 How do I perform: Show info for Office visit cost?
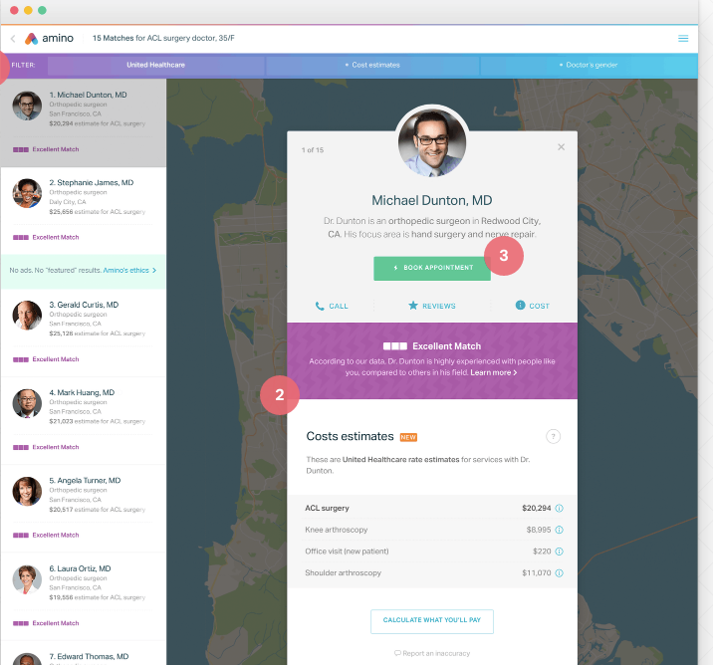[x=560, y=552]
